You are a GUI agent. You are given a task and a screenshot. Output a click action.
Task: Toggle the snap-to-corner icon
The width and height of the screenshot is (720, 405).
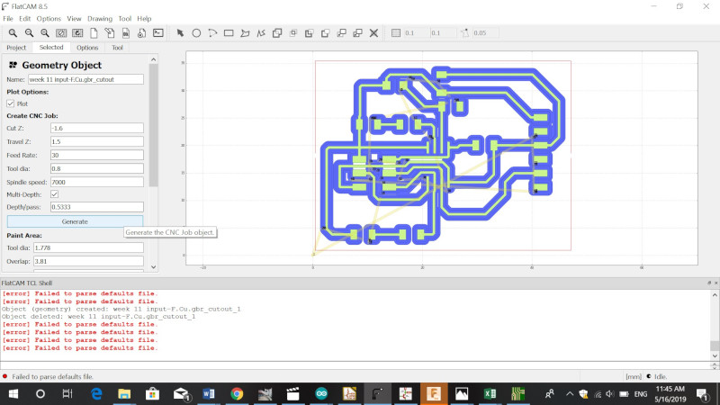pyautogui.click(x=465, y=33)
